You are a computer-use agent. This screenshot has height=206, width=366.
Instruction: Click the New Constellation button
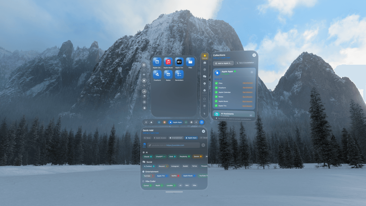pos(245,63)
